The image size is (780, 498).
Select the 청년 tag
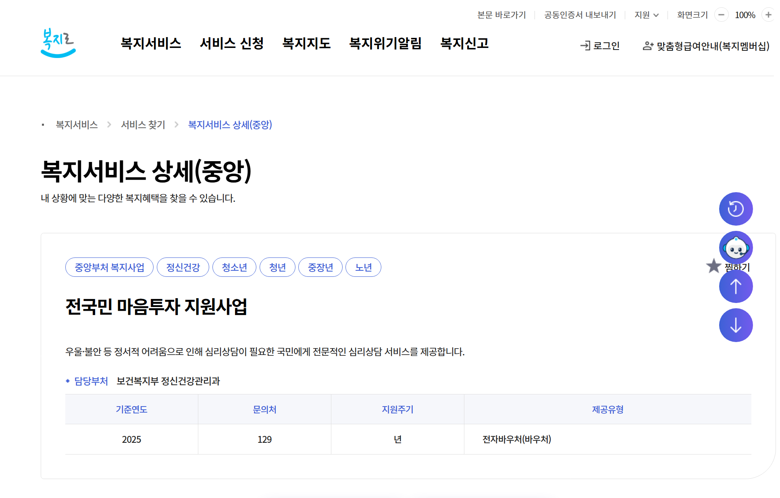(x=277, y=267)
